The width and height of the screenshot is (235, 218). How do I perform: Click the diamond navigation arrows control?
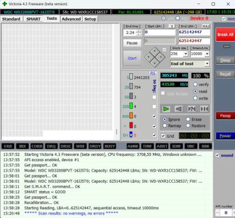(x=155, y=57)
